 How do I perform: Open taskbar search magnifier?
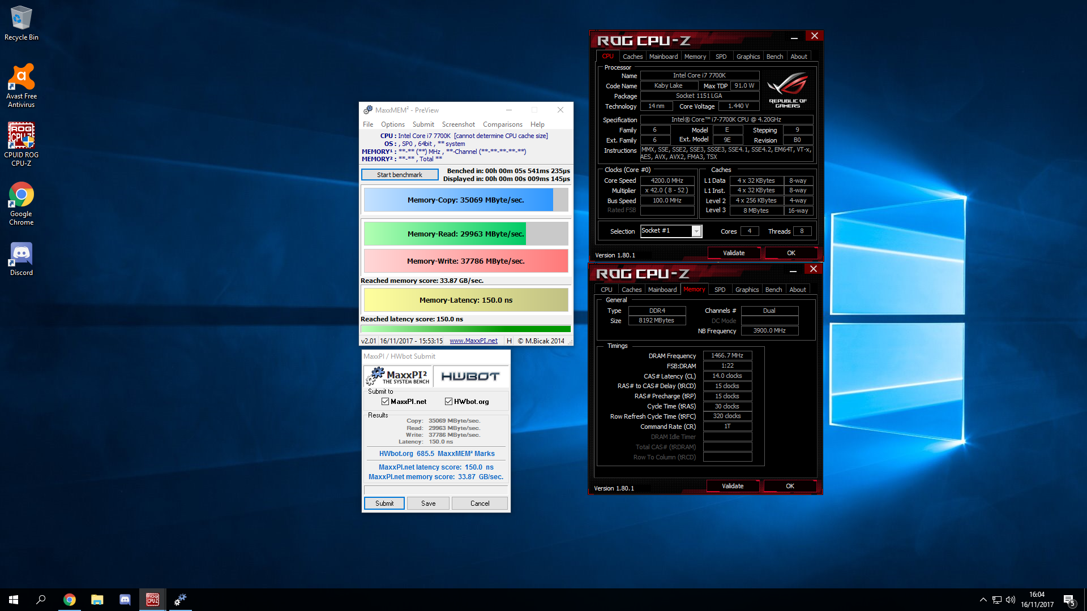[x=41, y=600]
